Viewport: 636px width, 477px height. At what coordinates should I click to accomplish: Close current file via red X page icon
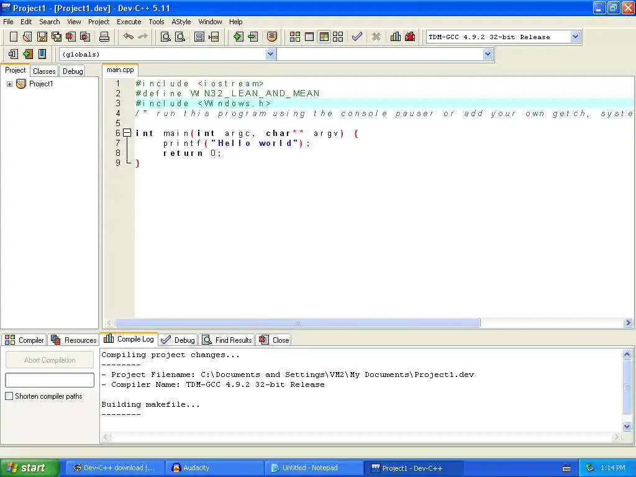71,37
